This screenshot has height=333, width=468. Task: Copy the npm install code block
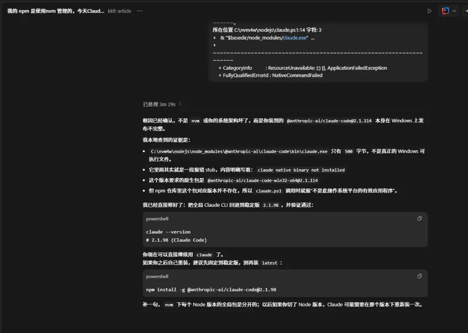coord(419,276)
